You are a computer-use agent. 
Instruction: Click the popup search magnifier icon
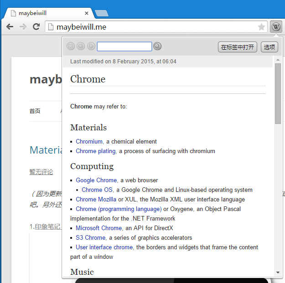(x=157, y=46)
